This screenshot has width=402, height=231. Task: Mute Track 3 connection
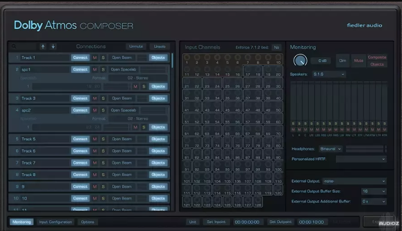[95, 98]
